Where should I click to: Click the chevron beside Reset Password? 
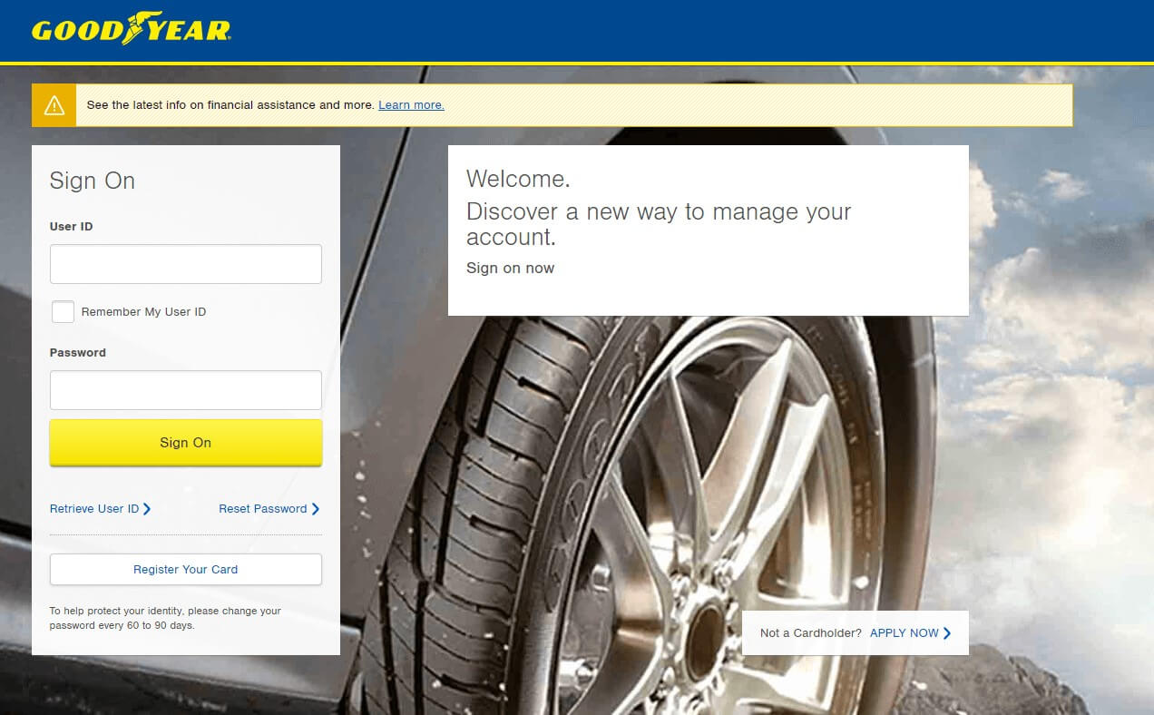point(316,509)
